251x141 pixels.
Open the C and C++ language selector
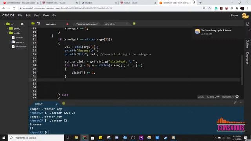click(213, 97)
